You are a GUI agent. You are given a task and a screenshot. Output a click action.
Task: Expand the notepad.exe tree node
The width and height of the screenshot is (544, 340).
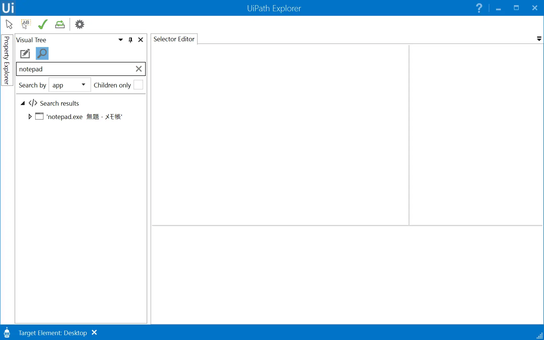(30, 117)
